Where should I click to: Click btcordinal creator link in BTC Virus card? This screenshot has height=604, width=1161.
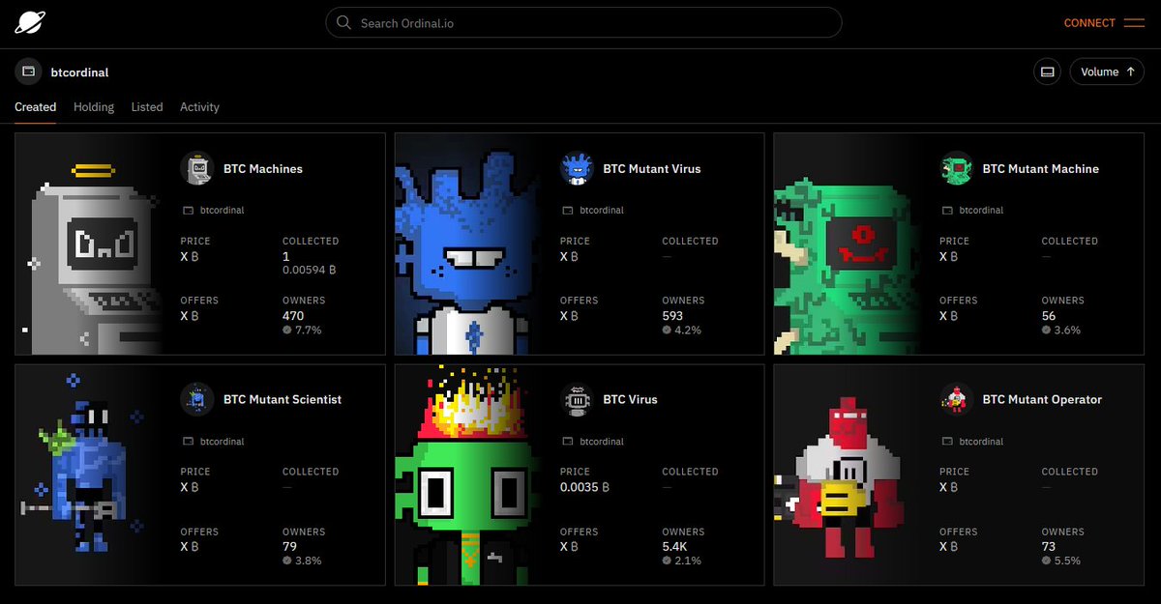click(x=601, y=442)
